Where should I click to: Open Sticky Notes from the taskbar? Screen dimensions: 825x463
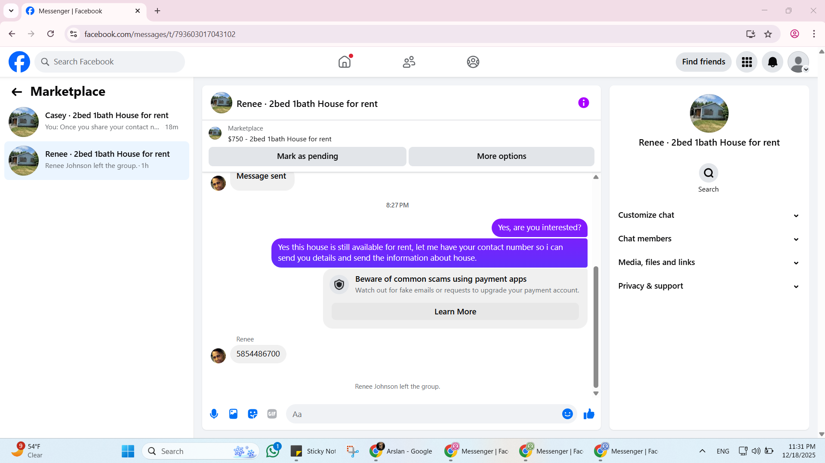coord(314,451)
